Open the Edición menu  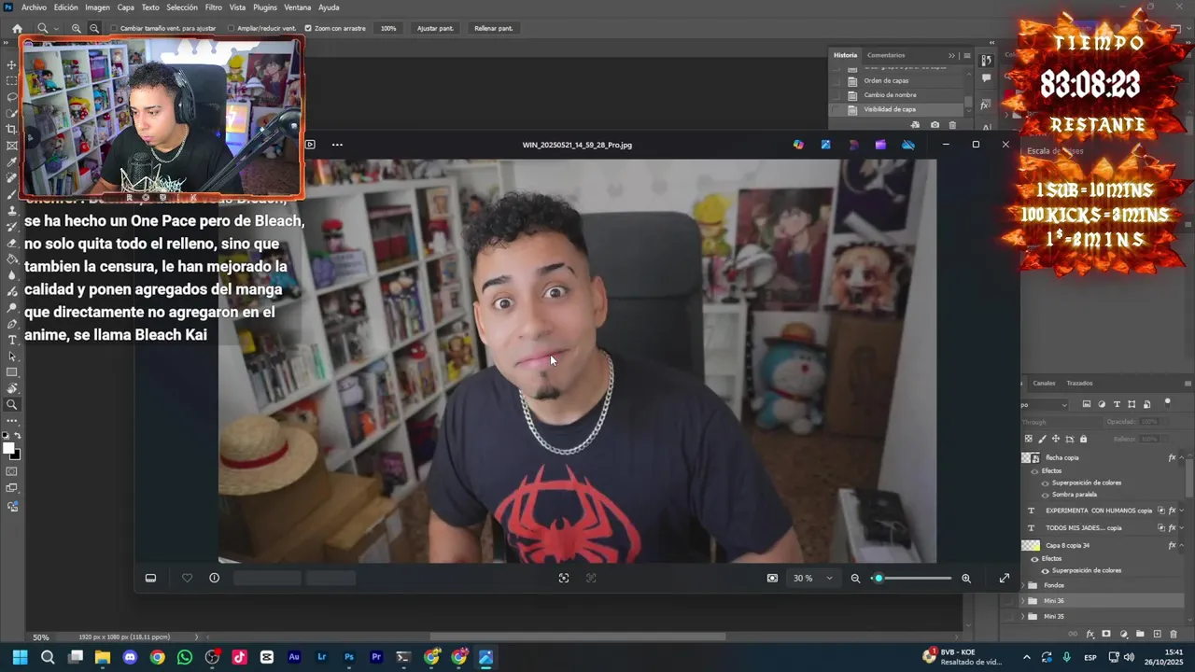(65, 7)
